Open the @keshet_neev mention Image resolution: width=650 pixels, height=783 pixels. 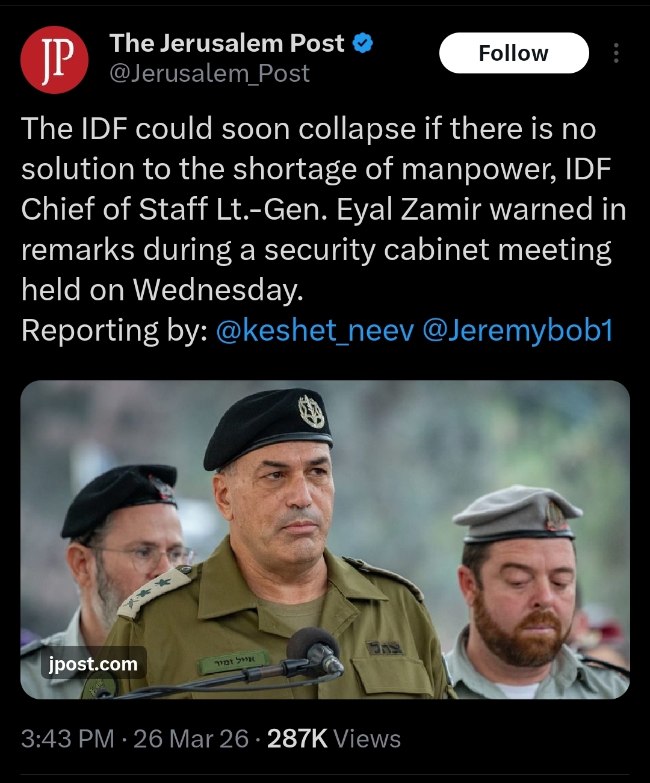click(315, 330)
